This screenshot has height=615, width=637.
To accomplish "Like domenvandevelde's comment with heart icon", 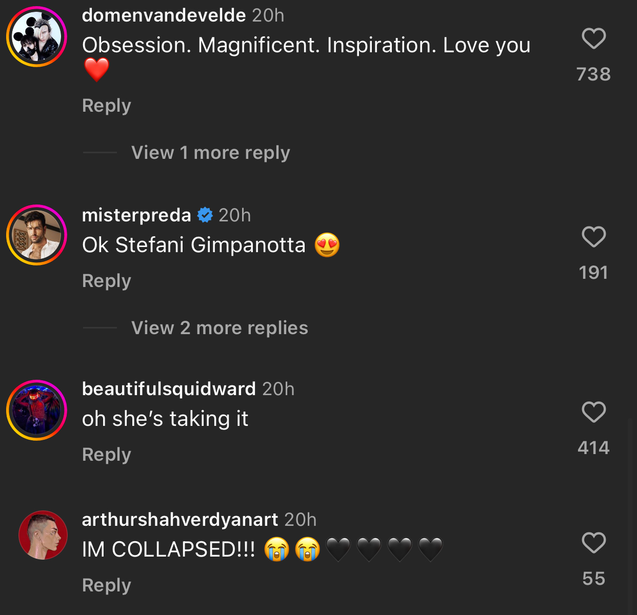I will coord(594,38).
